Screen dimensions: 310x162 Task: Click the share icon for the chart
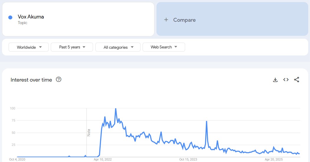click(x=297, y=80)
